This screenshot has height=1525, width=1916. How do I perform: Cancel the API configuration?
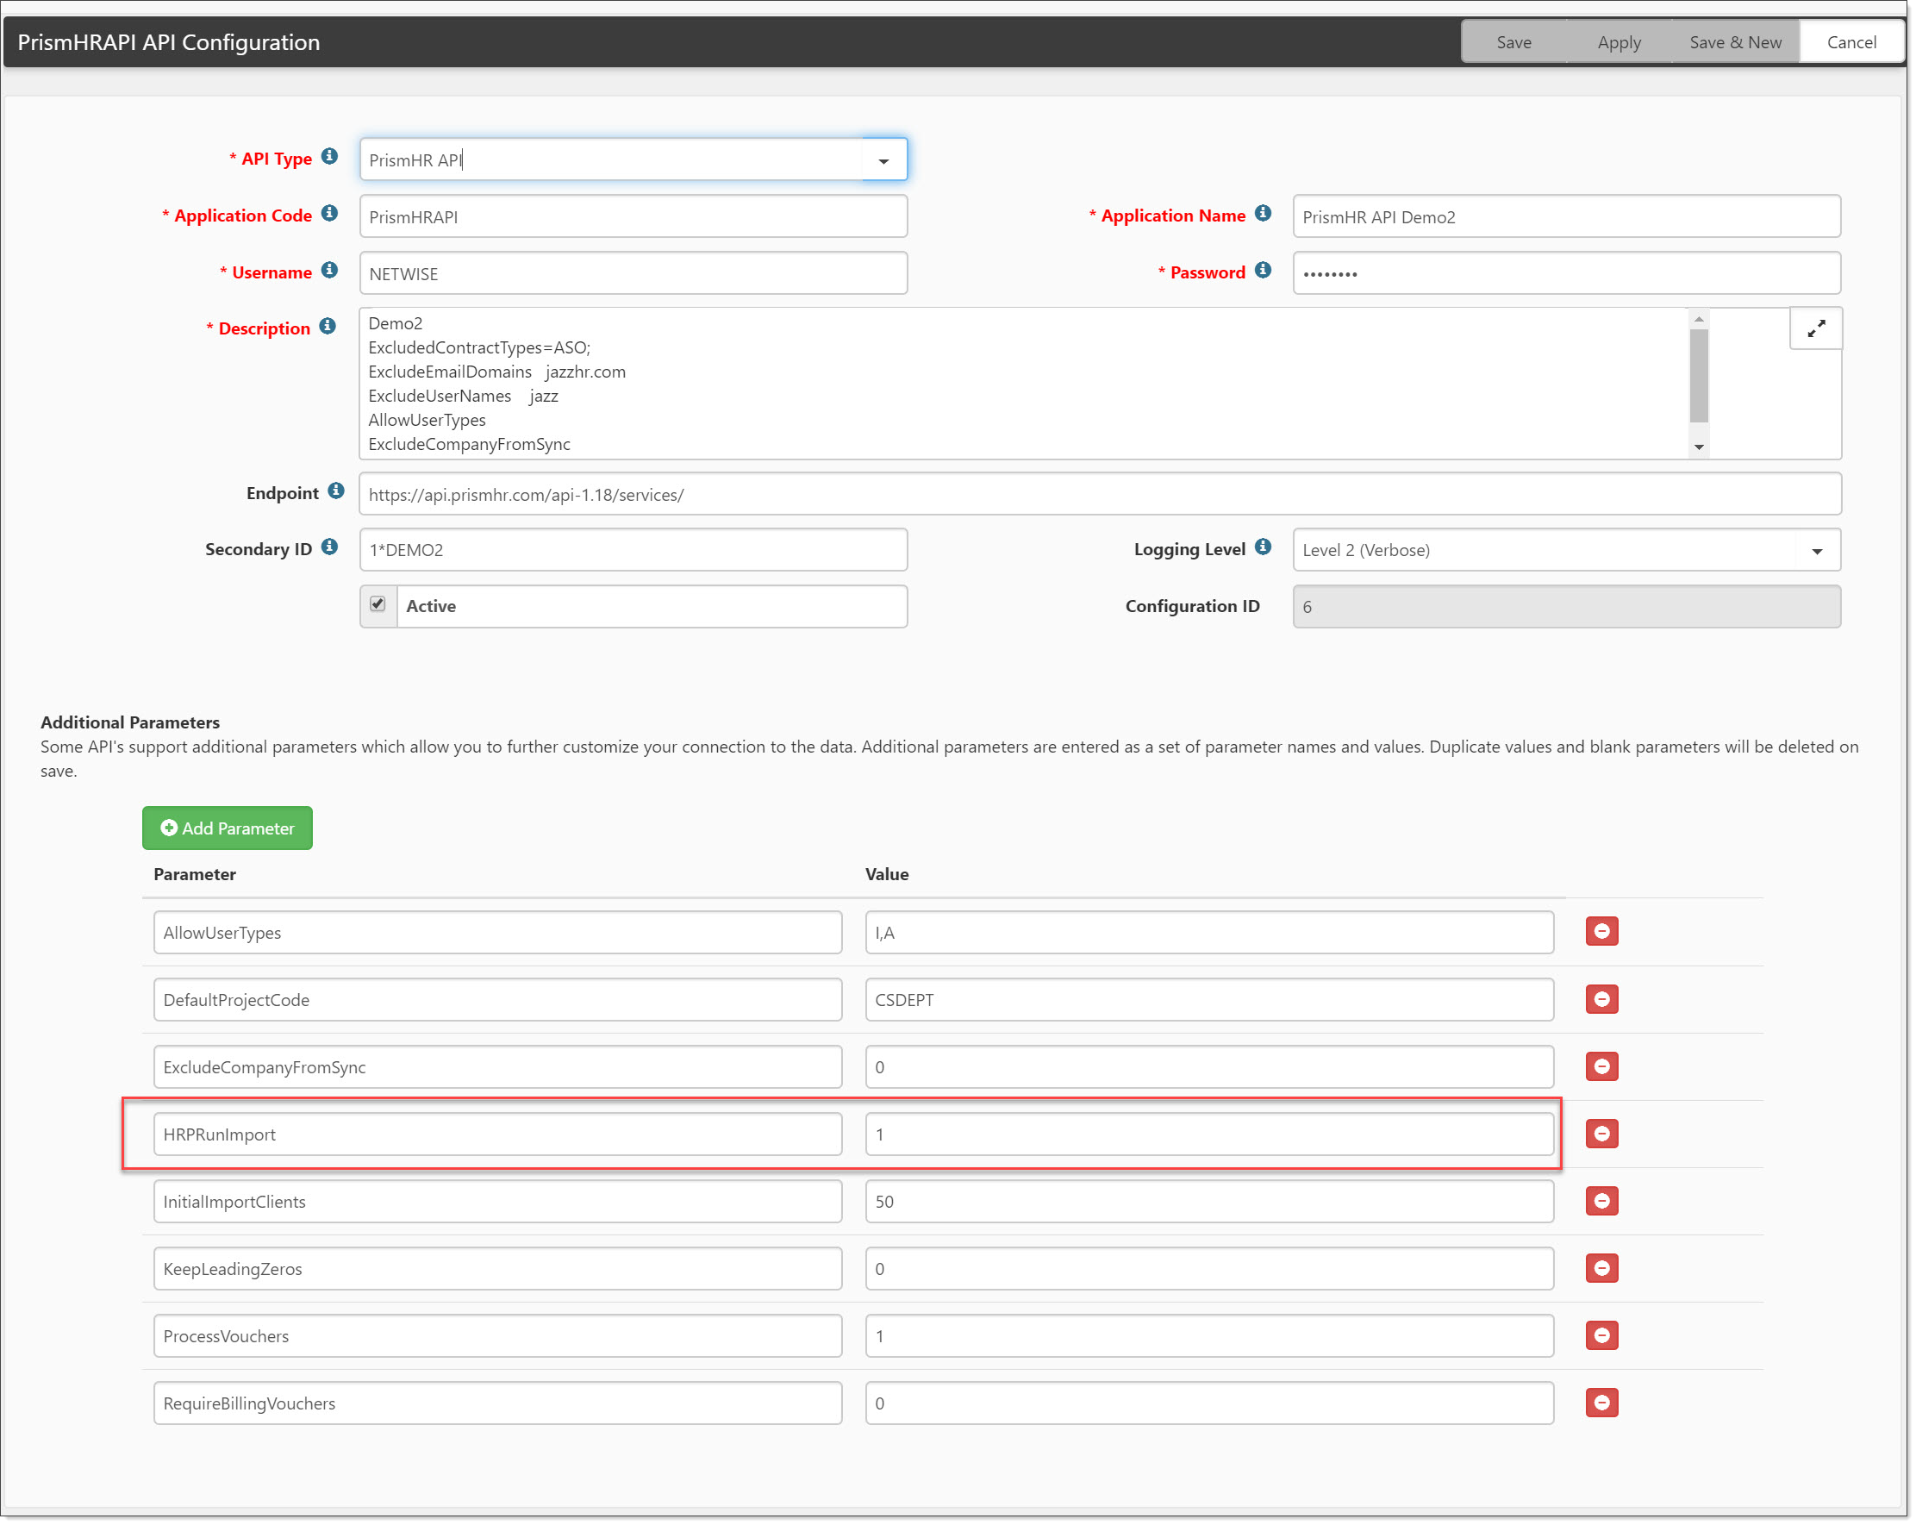pos(1851,41)
